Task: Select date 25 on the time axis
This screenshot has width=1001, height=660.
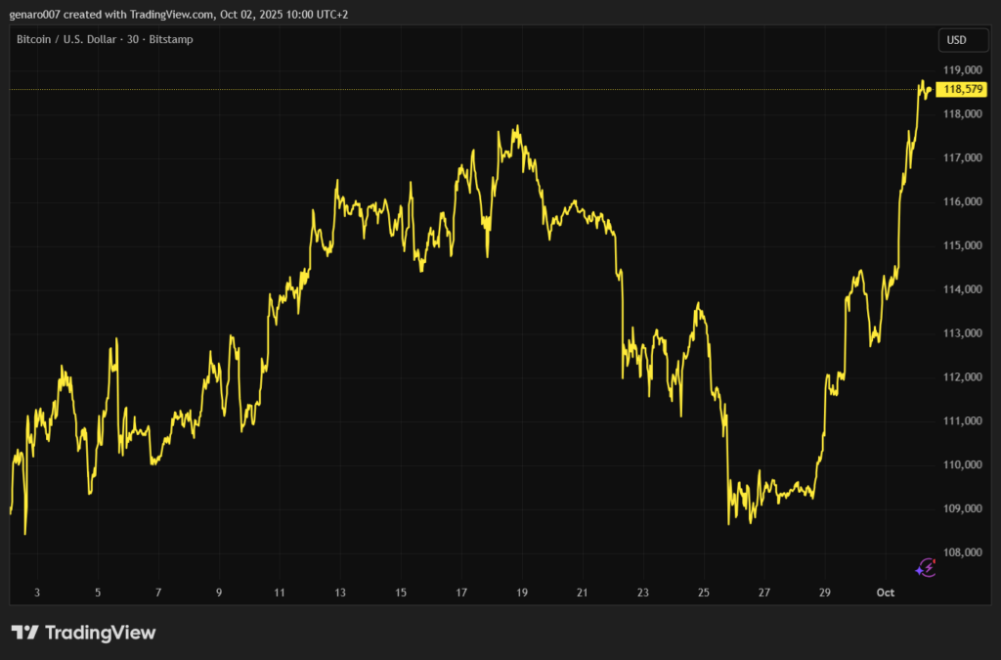Action: [704, 593]
